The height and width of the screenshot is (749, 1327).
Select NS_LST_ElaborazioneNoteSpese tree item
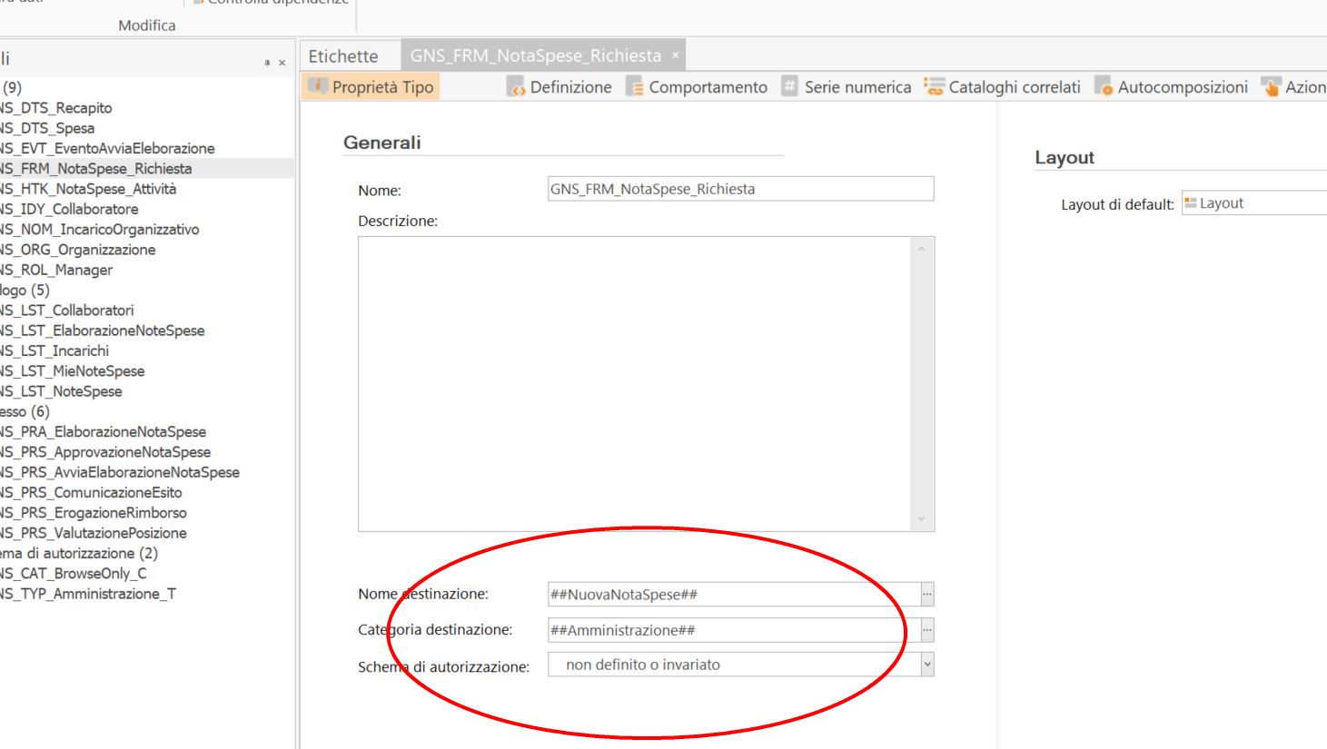[102, 330]
